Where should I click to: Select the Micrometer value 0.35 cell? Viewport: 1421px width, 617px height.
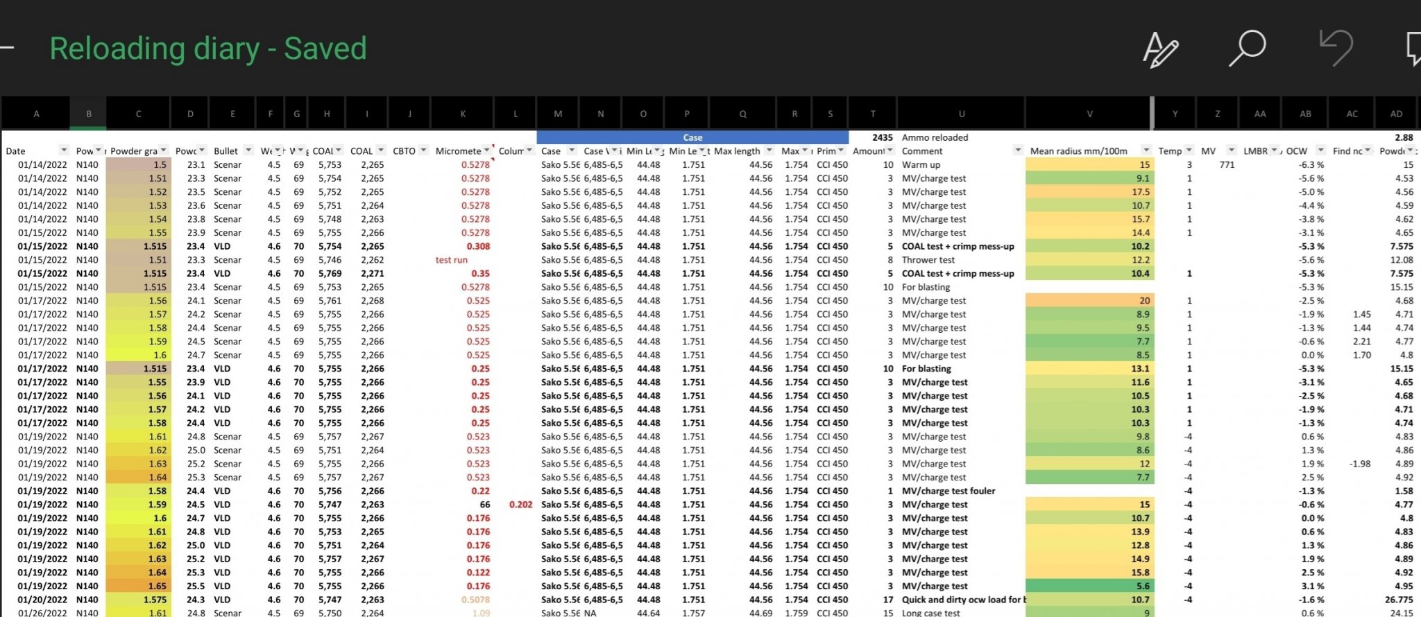pos(463,273)
